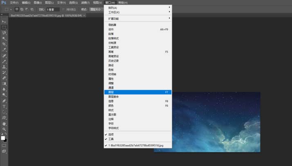Select the Lasso tool
Viewport: 292px width, 166px height.
click(x=4, y=33)
